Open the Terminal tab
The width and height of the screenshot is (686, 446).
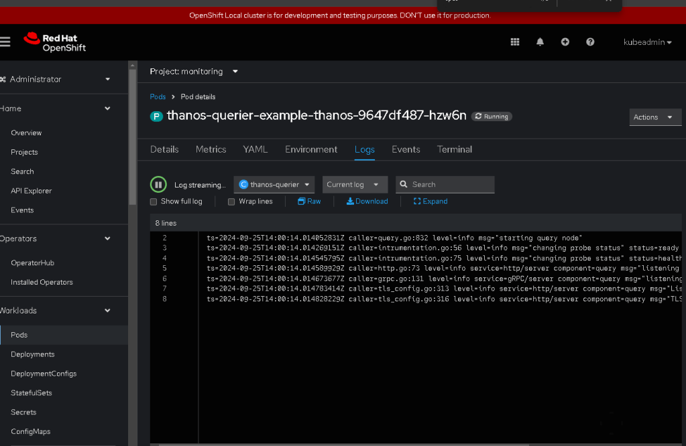tap(455, 149)
